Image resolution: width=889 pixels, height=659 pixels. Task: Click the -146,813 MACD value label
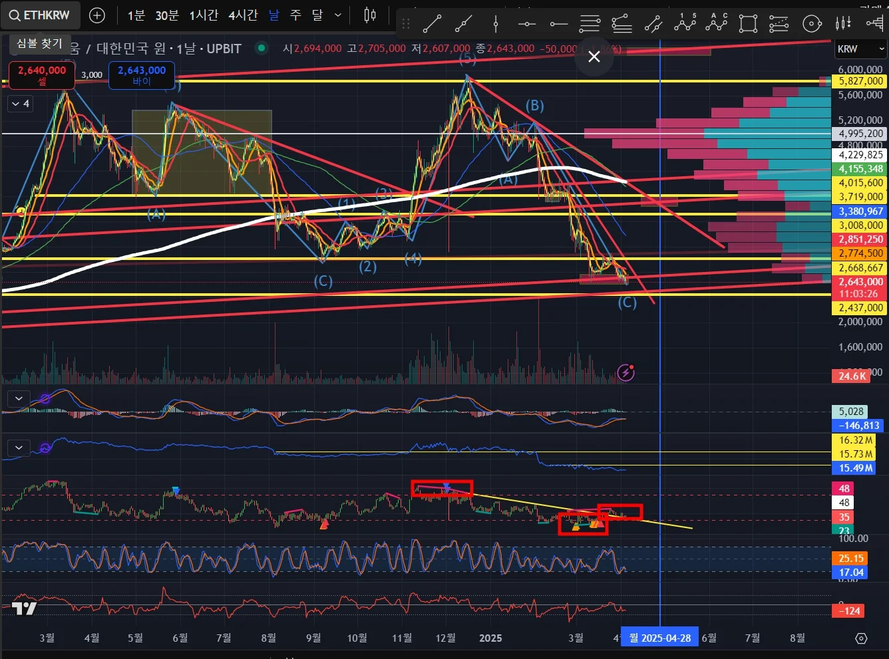pyautogui.click(x=858, y=426)
